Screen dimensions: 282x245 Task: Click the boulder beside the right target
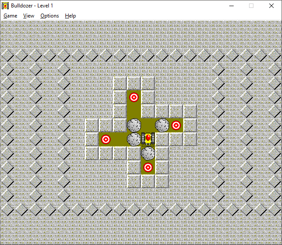coord(162,125)
